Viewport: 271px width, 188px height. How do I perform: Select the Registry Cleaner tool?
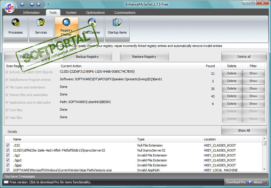(x=66, y=29)
